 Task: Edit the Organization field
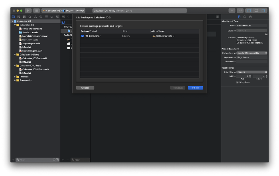(x=252, y=57)
